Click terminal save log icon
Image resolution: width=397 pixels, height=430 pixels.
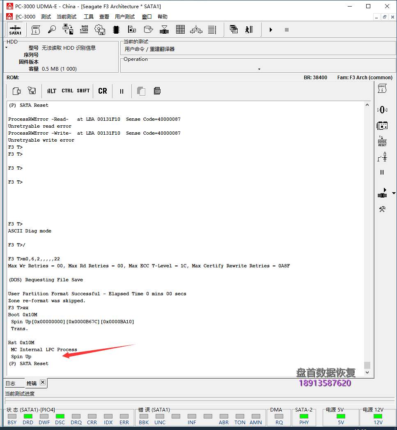[32, 90]
